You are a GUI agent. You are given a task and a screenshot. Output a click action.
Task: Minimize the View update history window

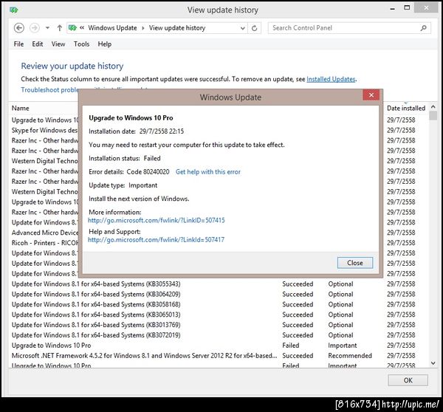click(x=393, y=9)
